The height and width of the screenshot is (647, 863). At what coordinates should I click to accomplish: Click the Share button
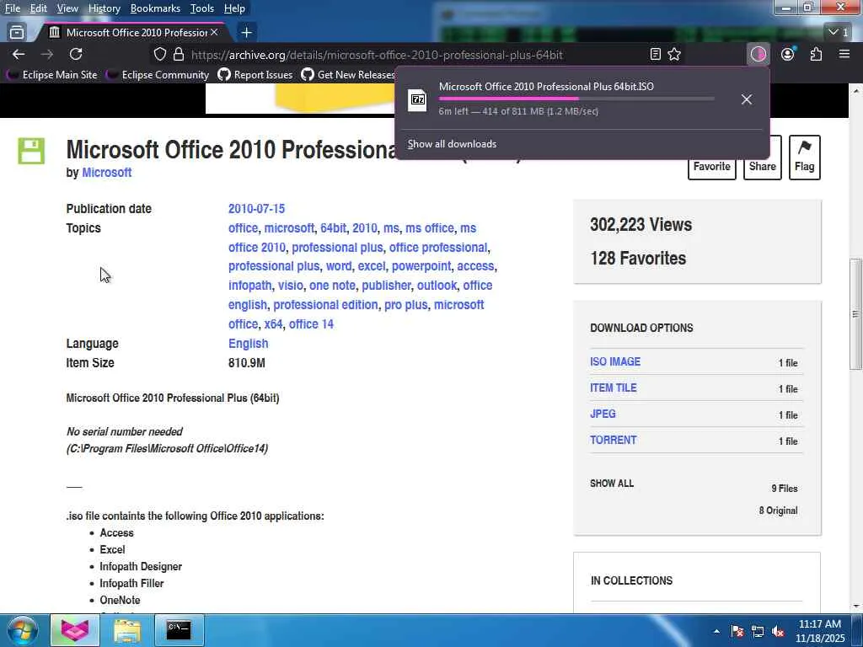coord(762,165)
